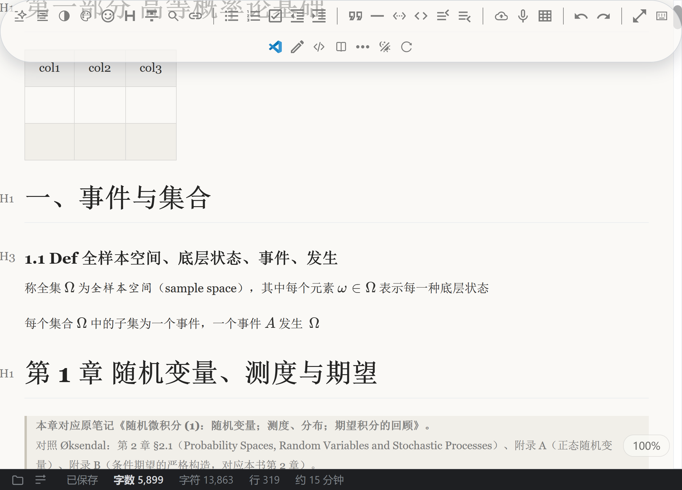Click the empty cell under col1 in the white row
Viewport: 682px width, 490px height.
pos(50,105)
